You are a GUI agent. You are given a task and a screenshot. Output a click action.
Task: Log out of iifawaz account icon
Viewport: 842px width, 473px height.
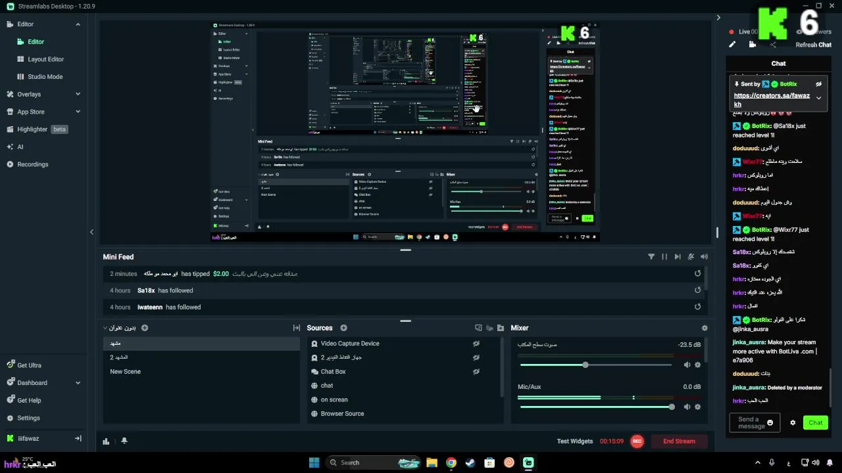(x=78, y=438)
